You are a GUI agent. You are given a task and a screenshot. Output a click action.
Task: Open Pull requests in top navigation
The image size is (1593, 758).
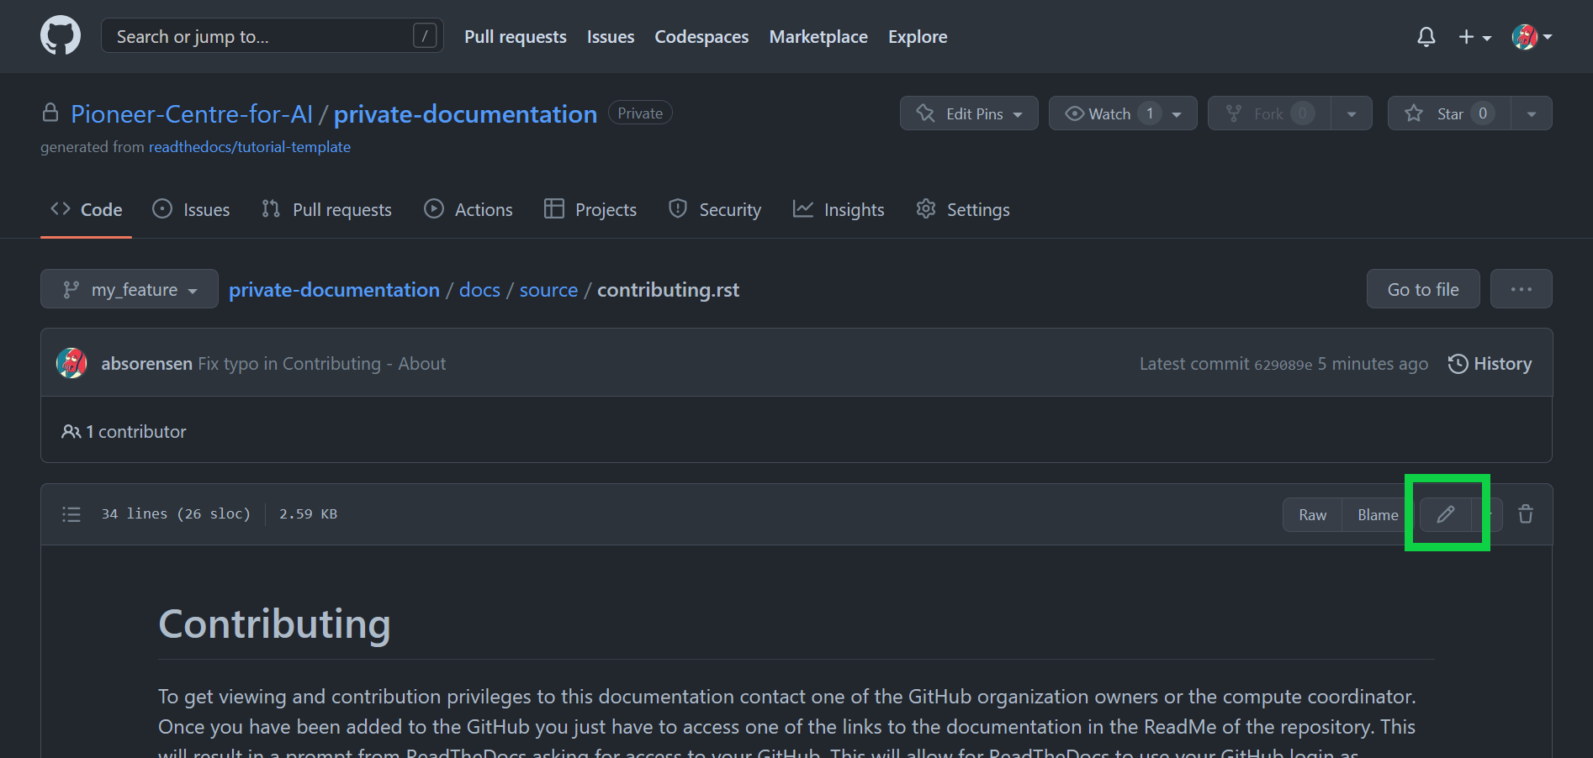coord(515,37)
